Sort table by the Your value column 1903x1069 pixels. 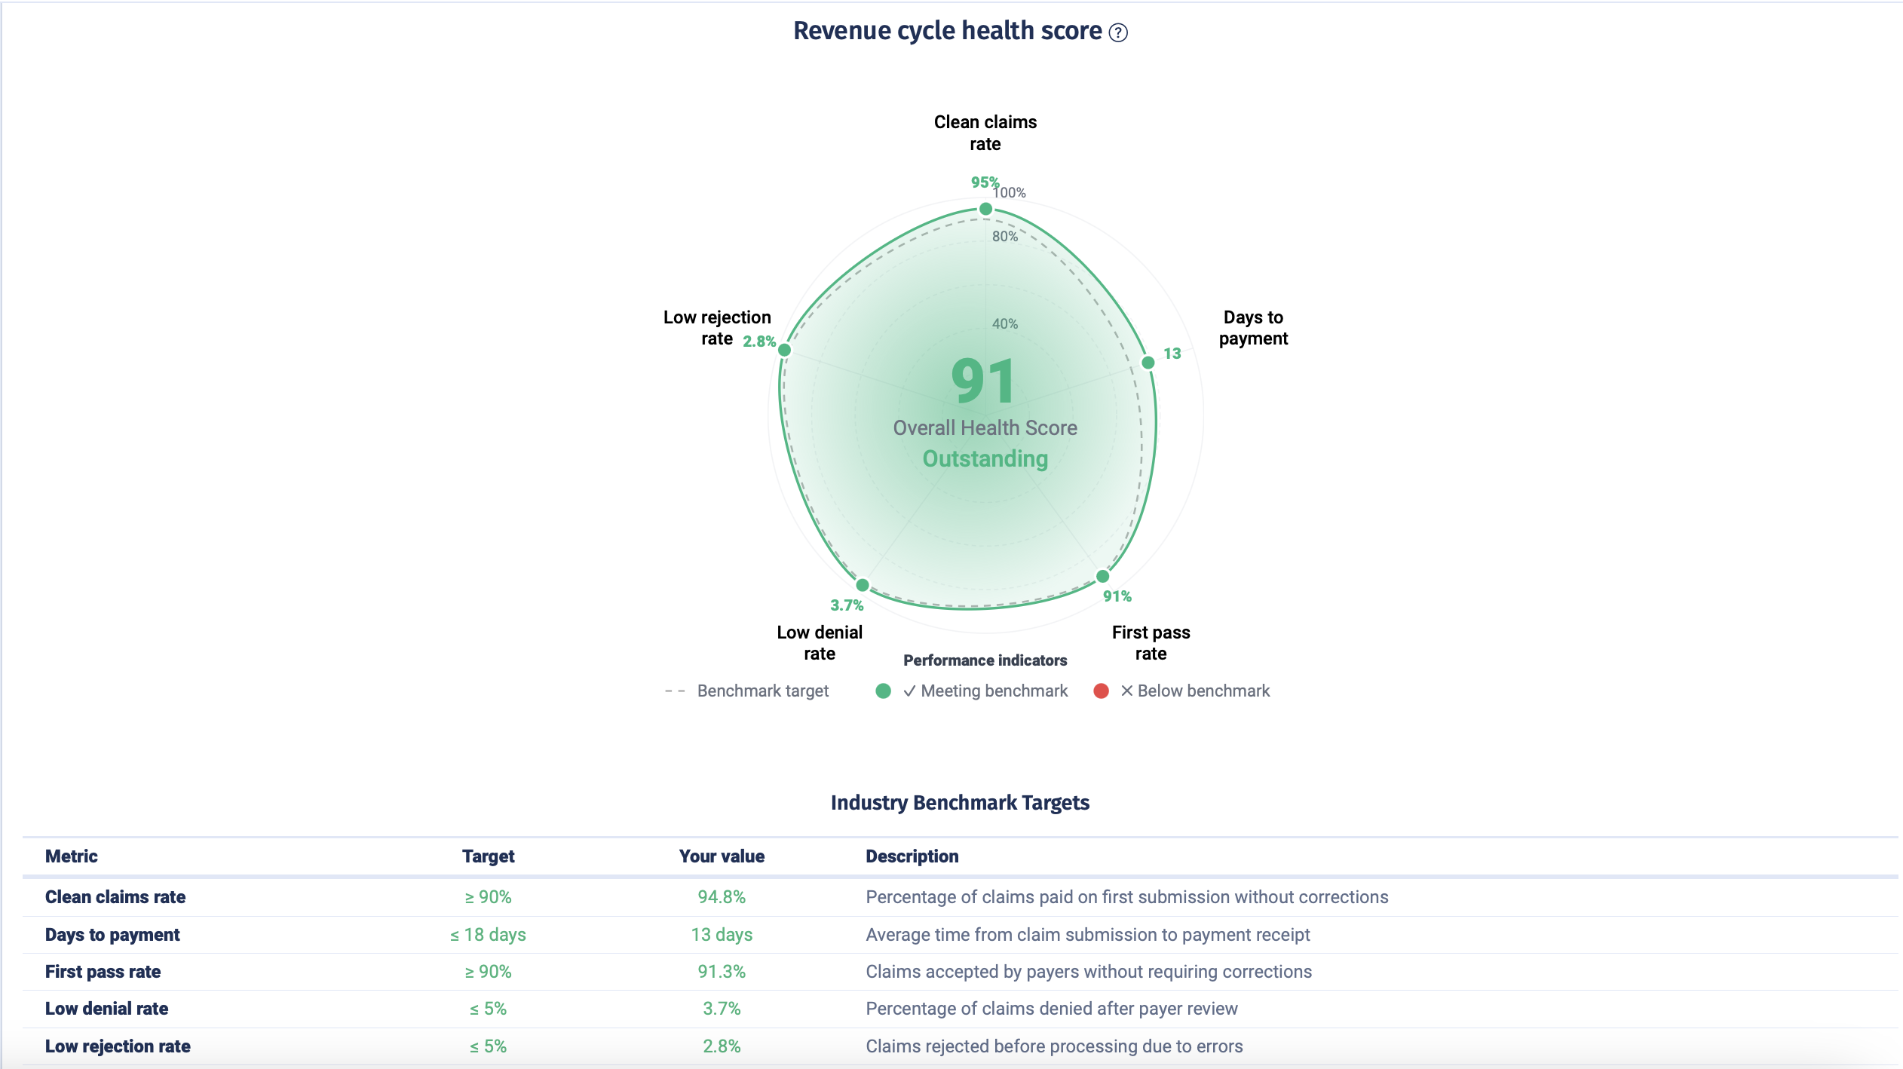click(722, 856)
